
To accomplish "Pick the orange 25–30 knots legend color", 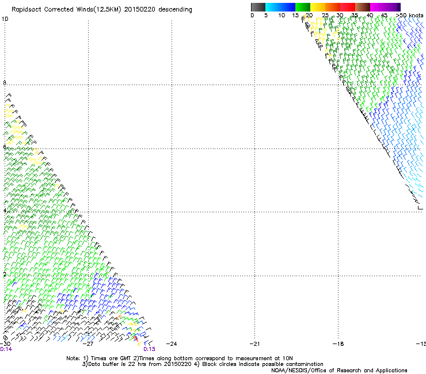I will (x=333, y=7).
